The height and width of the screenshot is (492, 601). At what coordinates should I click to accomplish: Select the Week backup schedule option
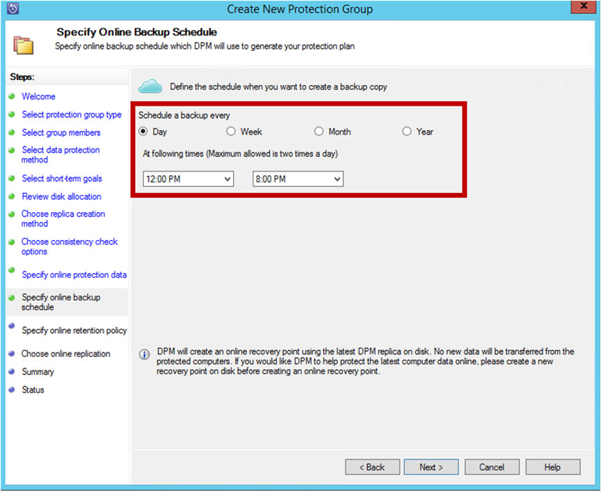click(x=231, y=131)
